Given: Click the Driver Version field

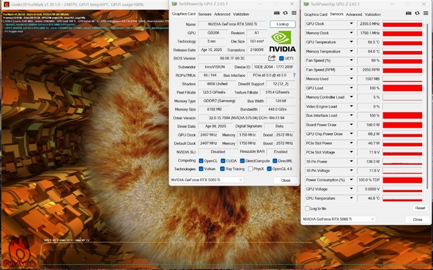Looking at the screenshot, I should tap(247, 118).
